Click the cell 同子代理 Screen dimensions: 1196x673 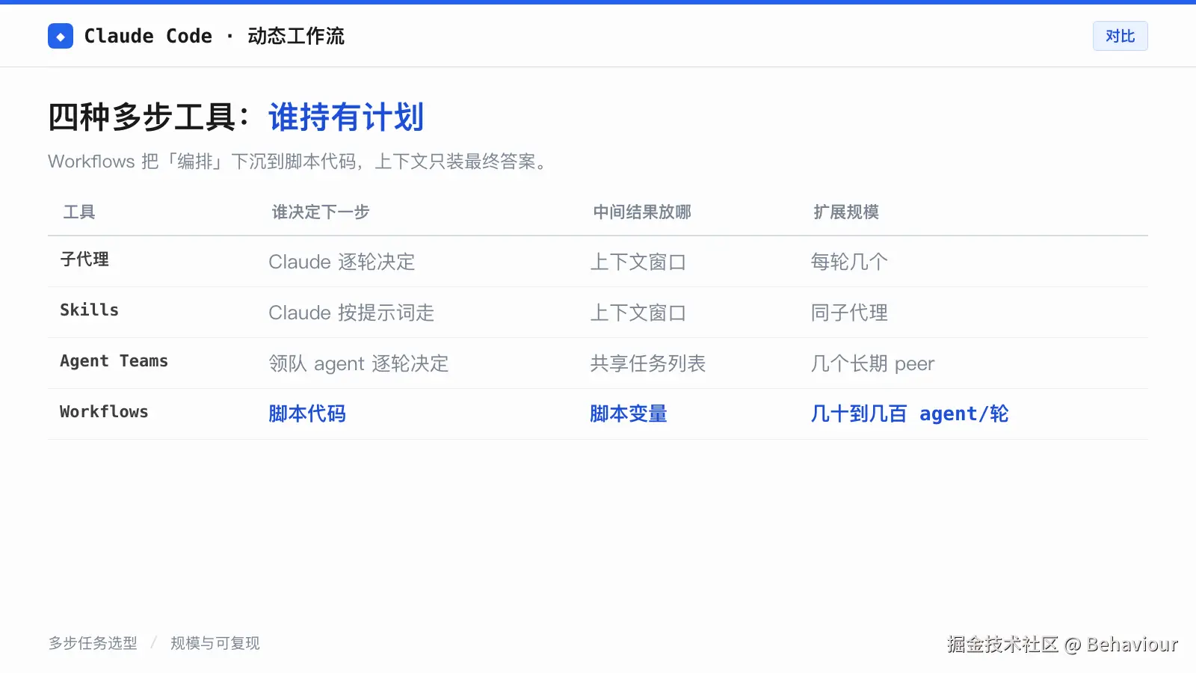[x=849, y=313]
